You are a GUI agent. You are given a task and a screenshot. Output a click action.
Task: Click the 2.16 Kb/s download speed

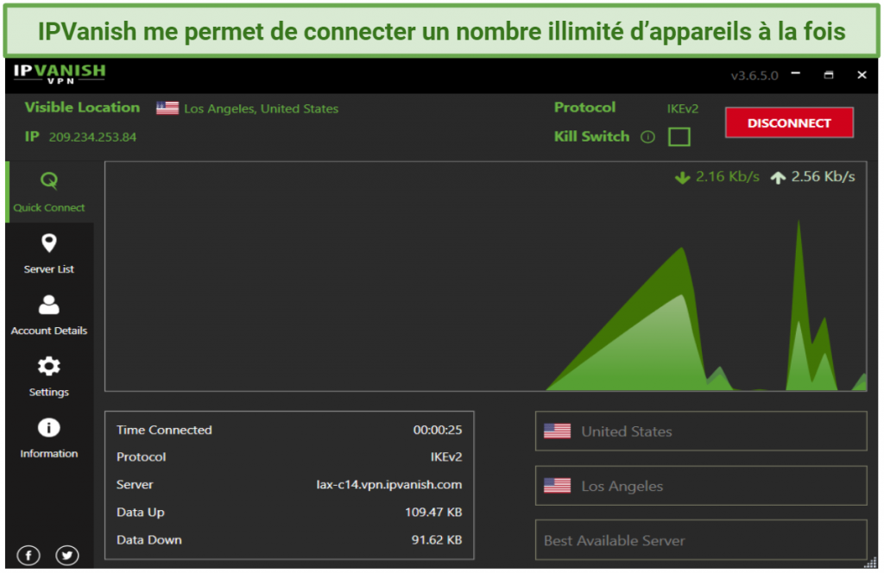coord(727,177)
